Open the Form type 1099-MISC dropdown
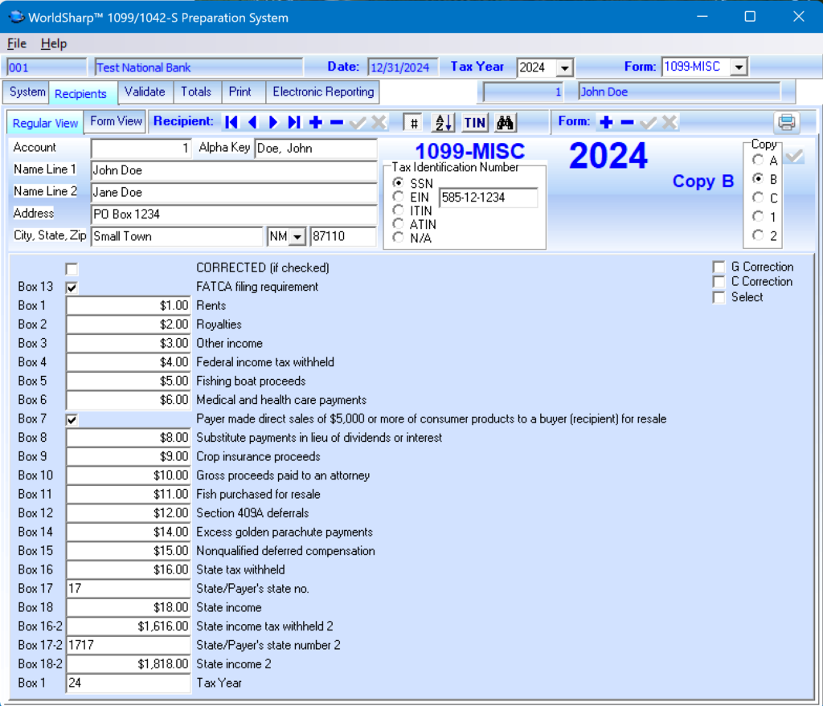The width and height of the screenshot is (823, 706). coord(739,67)
